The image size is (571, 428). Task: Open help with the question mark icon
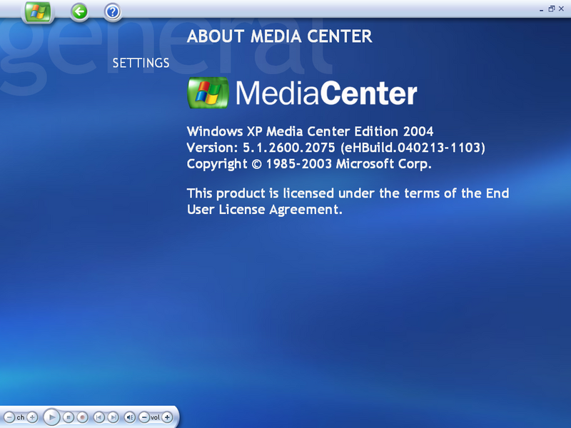(x=113, y=12)
